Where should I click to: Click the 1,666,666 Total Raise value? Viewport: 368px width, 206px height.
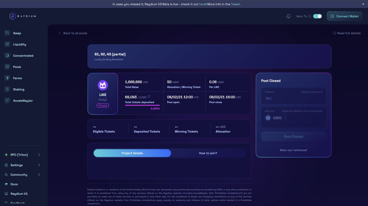pos(133,82)
